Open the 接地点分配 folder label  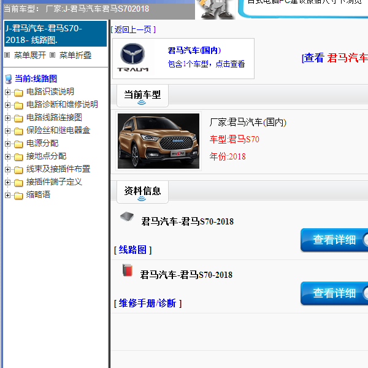(46, 156)
